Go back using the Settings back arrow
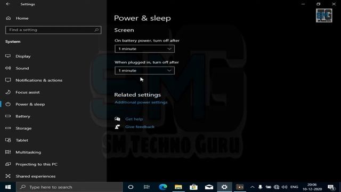Screen dimensions: 341x192 coord(8,4)
